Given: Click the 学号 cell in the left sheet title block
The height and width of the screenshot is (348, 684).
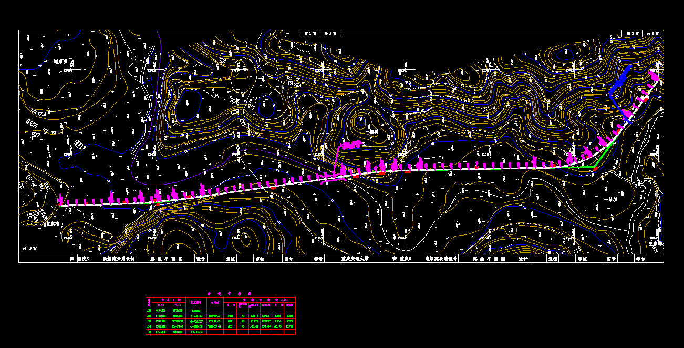Looking at the screenshot, I should [318, 259].
